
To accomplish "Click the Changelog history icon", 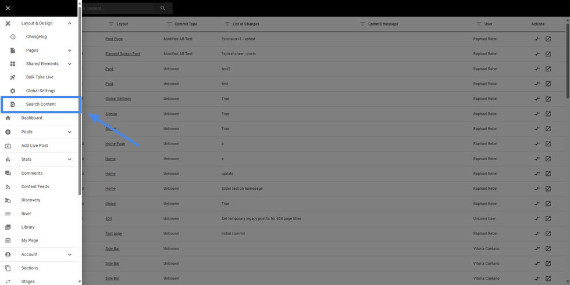I will tap(13, 37).
